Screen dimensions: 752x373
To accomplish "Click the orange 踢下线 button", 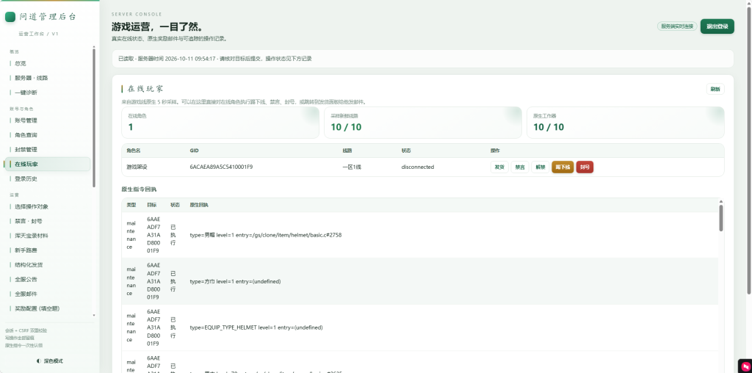I will [x=563, y=167].
